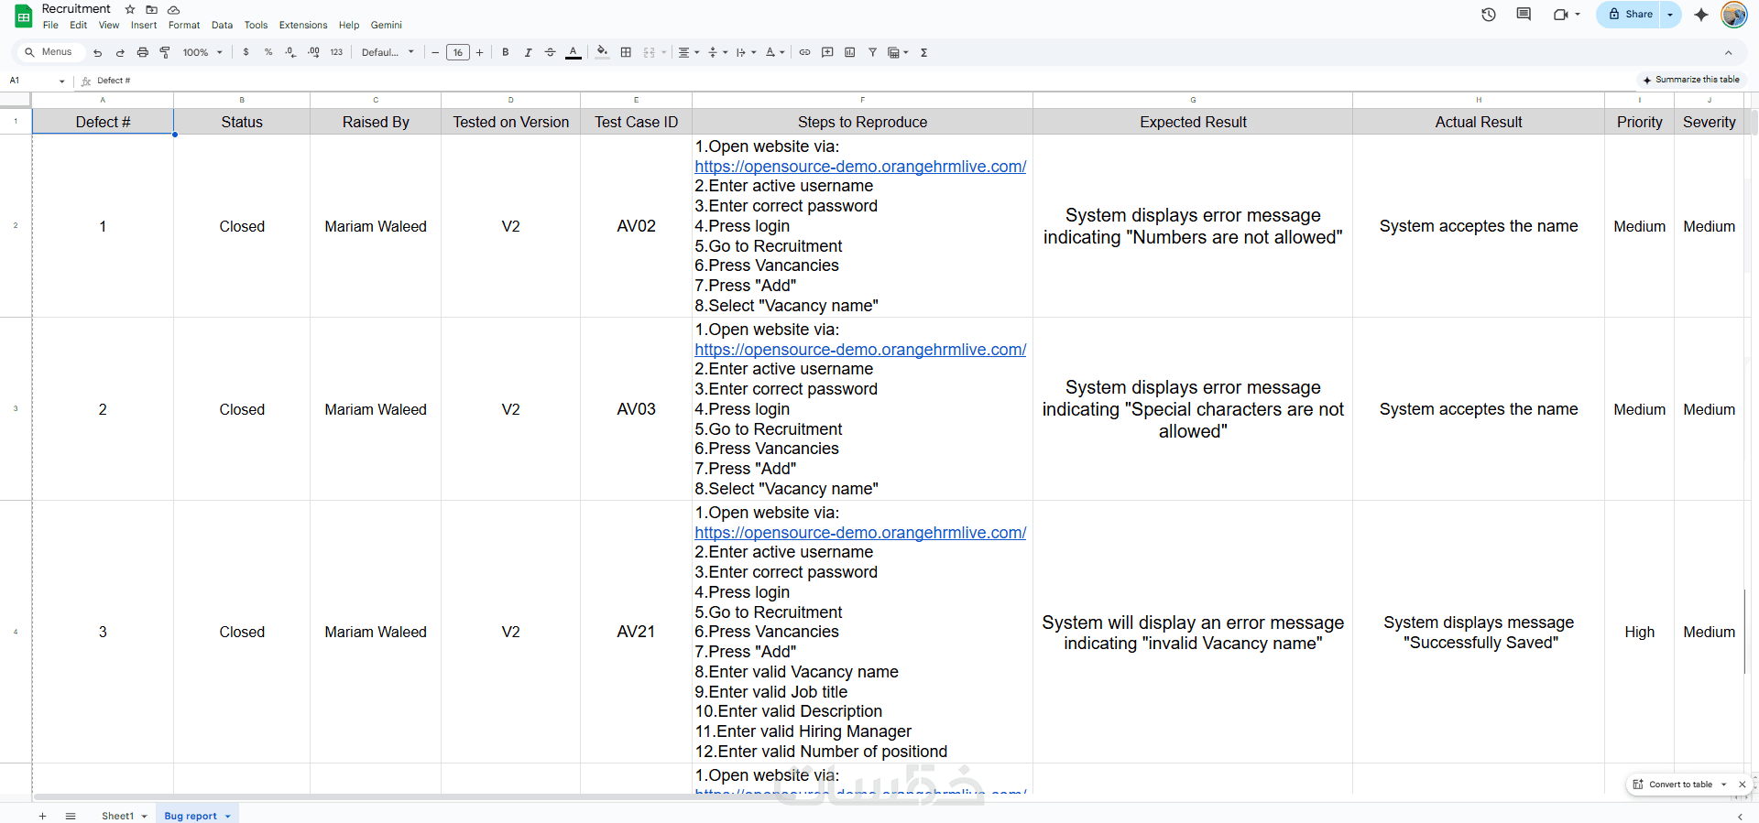Open the Extensions menu
Screen dimensions: 1759x823
[302, 25]
